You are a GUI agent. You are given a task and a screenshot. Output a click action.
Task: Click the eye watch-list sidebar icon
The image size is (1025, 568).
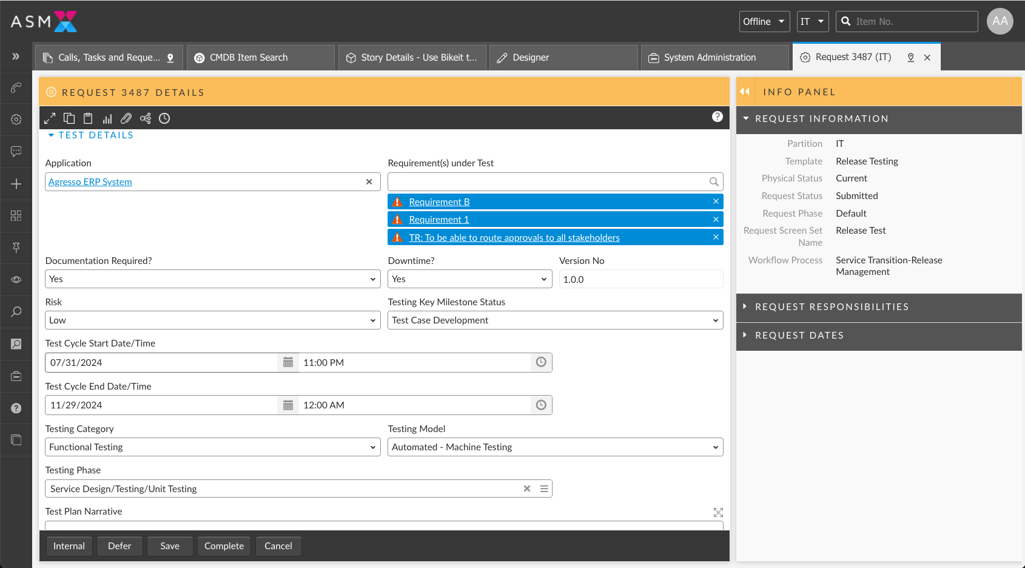[x=16, y=280]
